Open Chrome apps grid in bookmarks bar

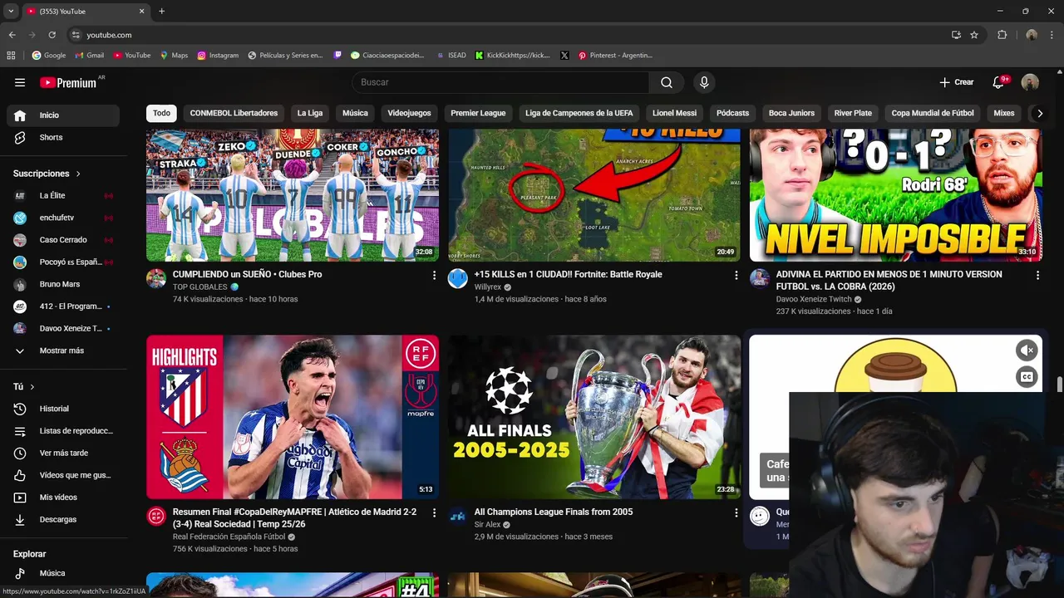pos(11,56)
